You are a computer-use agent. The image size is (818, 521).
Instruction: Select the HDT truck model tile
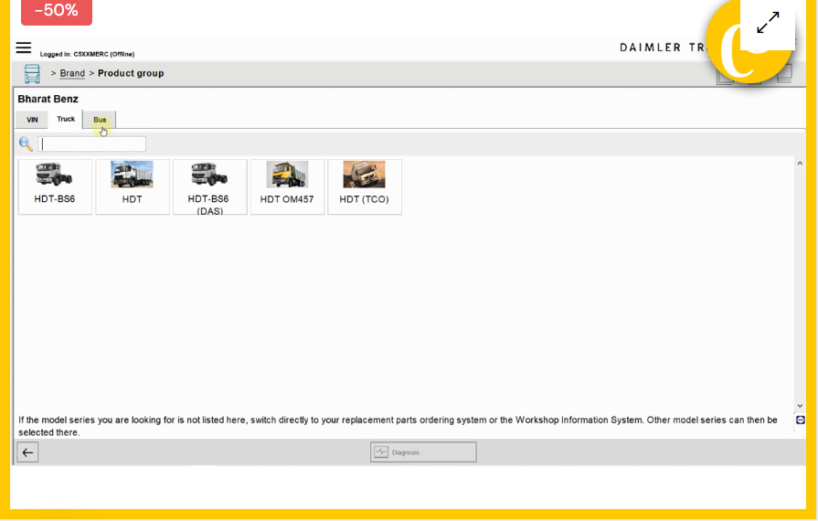[133, 186]
